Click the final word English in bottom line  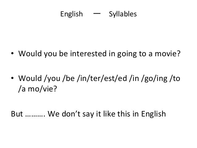pos(153,114)
